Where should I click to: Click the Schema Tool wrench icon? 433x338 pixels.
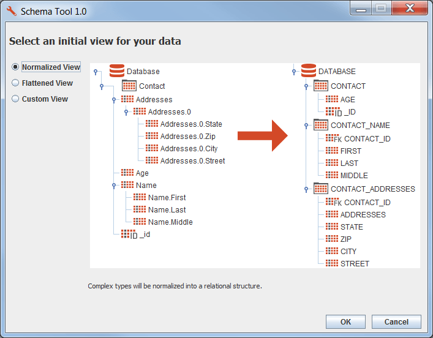pyautogui.click(x=11, y=11)
